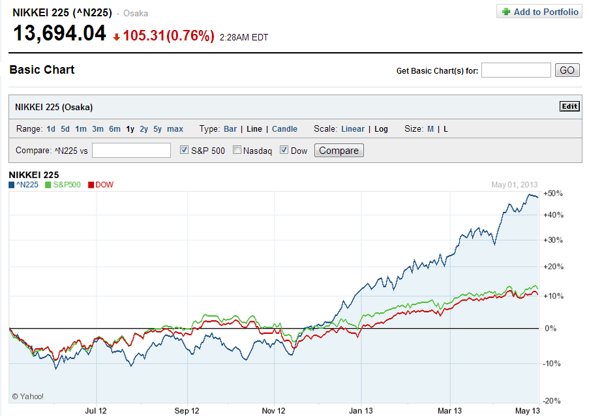The image size is (589, 416).
Task: Set chart range to 6m
Action: [x=115, y=129]
